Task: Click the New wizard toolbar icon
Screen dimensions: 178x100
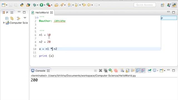Action: 4,5
